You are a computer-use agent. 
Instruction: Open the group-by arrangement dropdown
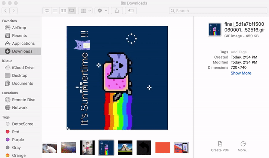pyautogui.click(x=85, y=11)
